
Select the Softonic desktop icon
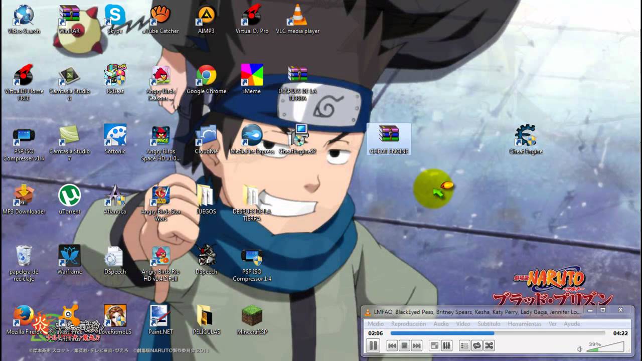tap(115, 139)
